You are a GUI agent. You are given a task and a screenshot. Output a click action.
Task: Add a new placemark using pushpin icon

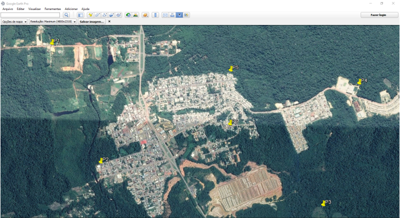pyautogui.click(x=90, y=15)
